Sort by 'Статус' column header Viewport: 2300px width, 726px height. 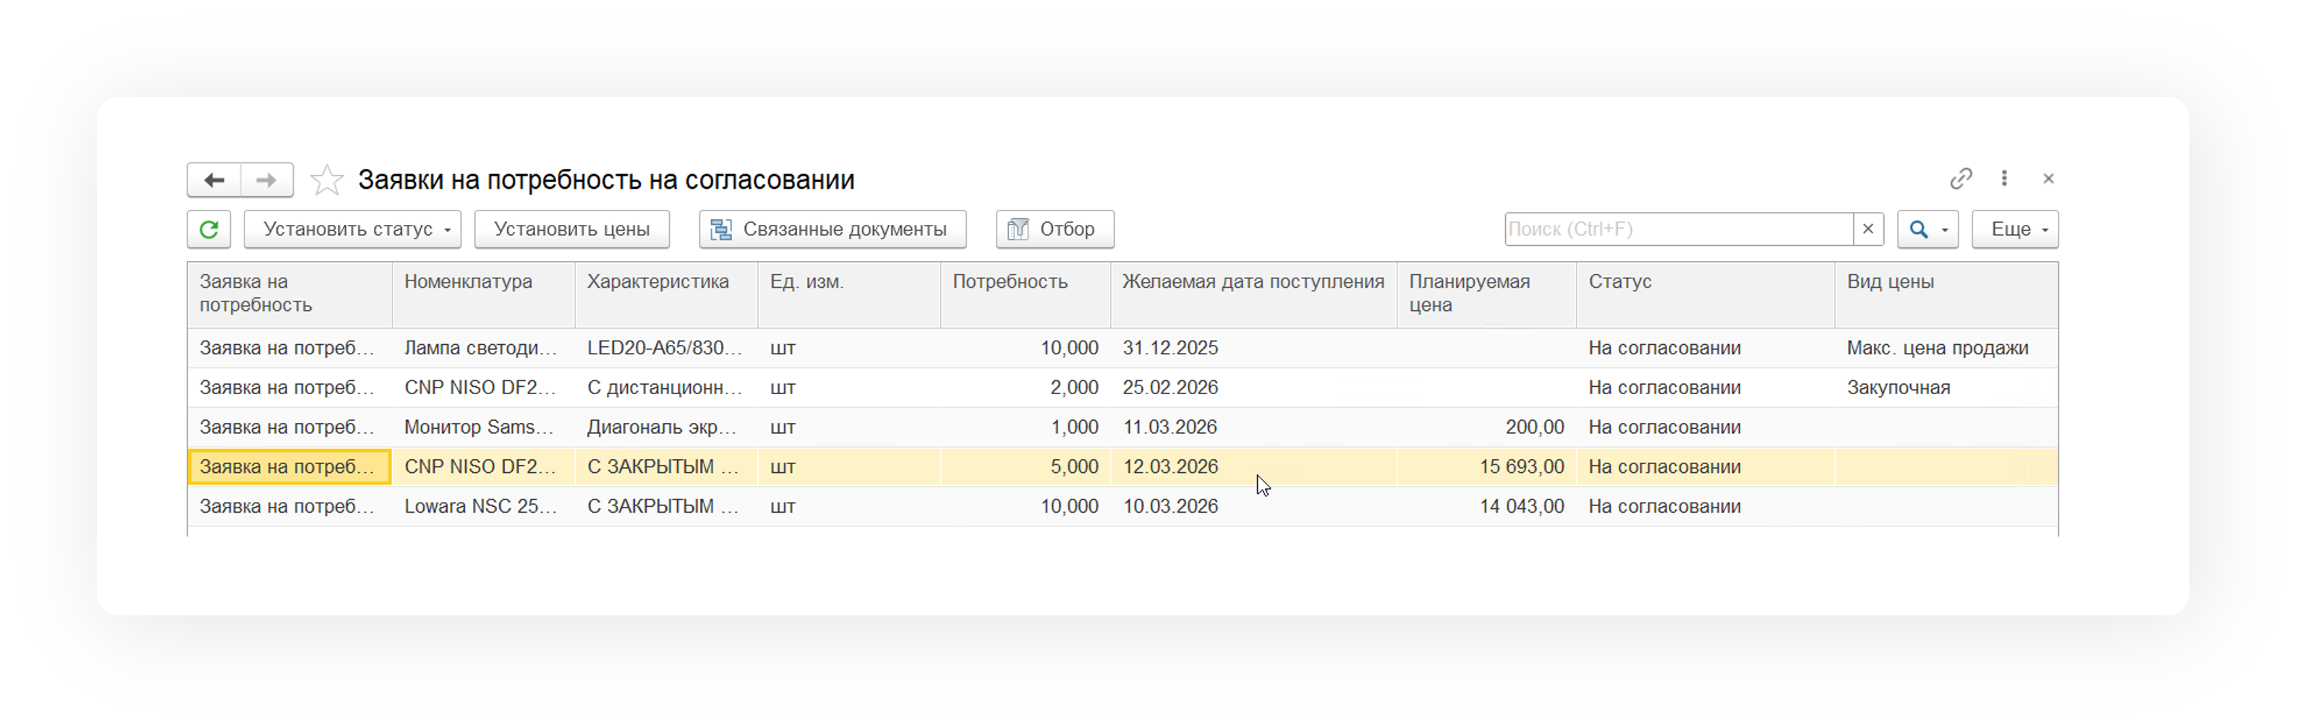tap(1619, 282)
